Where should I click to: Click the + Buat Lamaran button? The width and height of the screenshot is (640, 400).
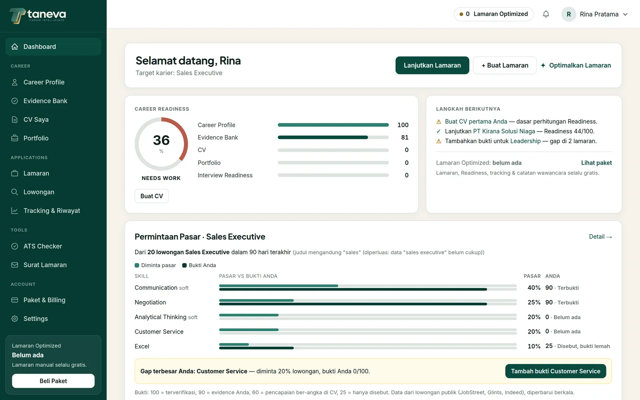[505, 65]
